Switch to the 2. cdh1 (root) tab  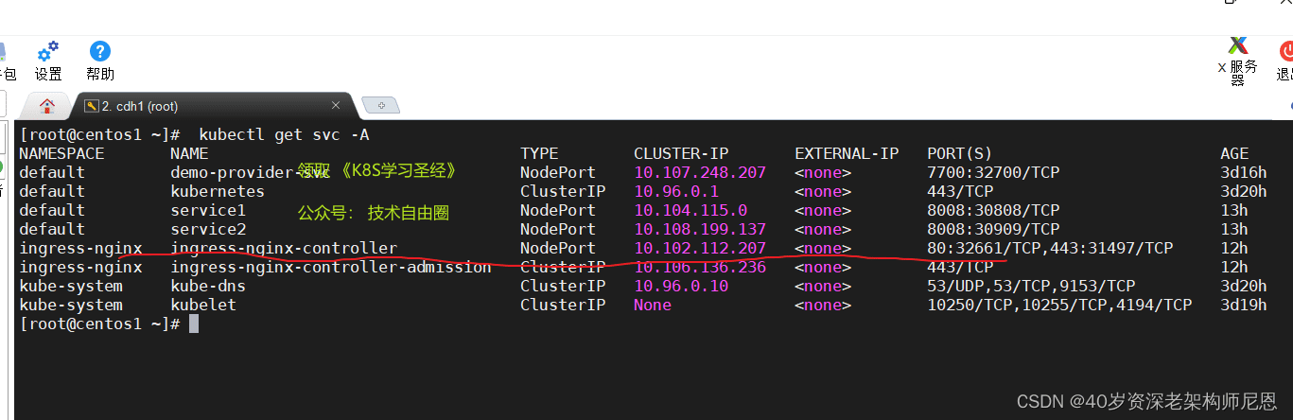coord(139,106)
